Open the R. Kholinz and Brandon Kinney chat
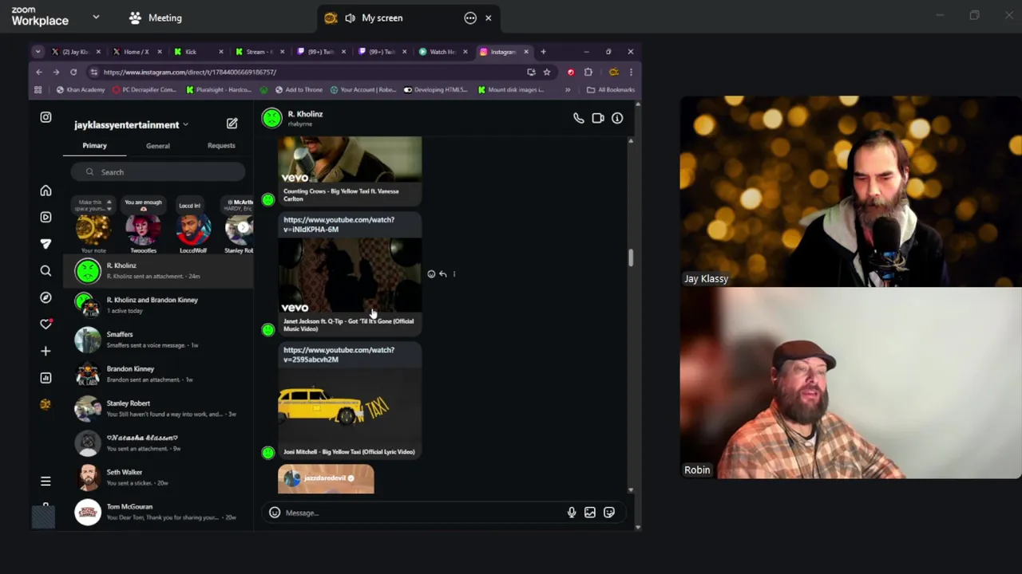Screen dimensions: 1022x574 tap(158, 305)
